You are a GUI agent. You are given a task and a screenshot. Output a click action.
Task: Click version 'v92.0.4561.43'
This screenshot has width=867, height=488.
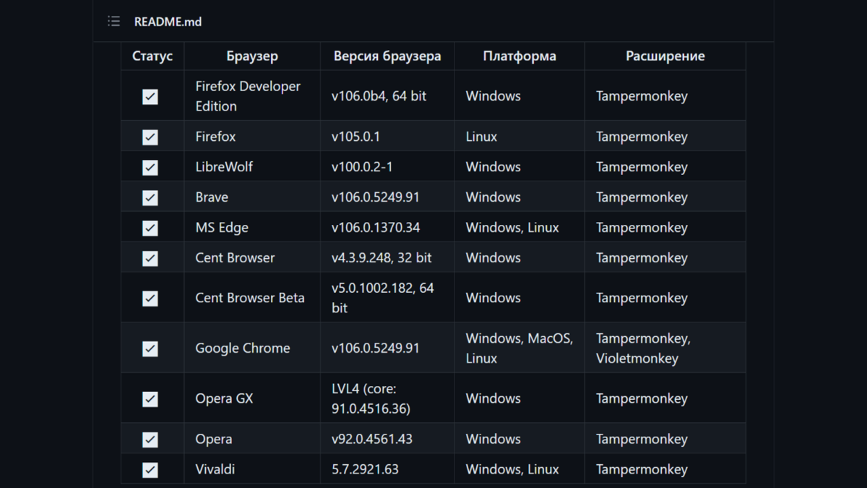coord(372,439)
